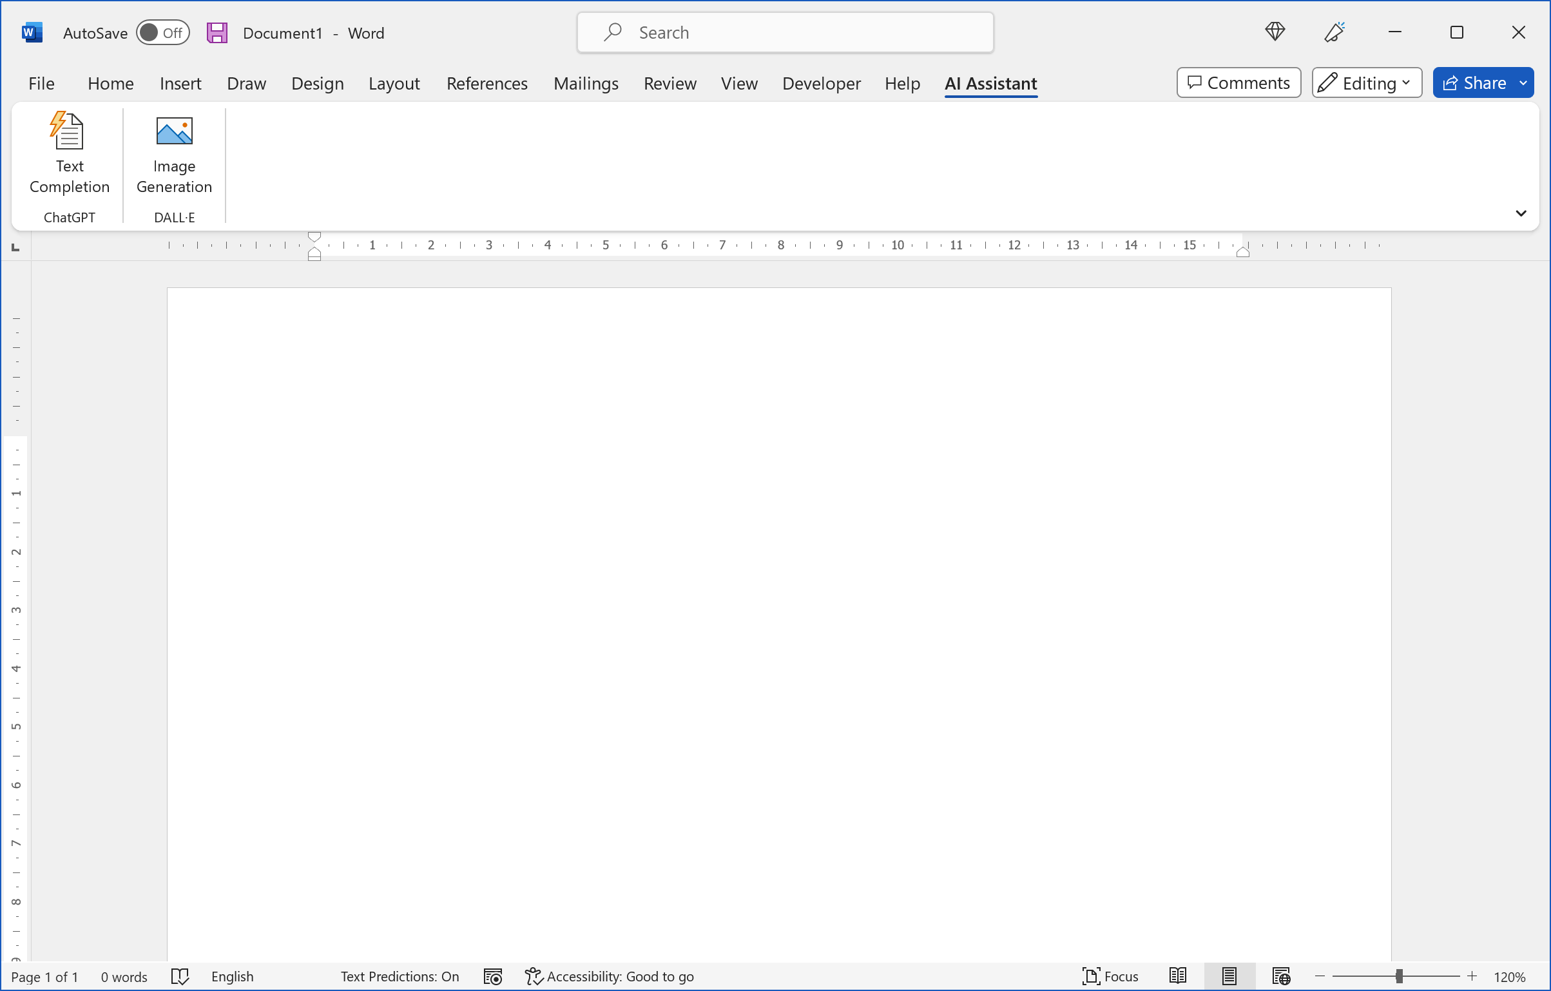This screenshot has width=1551, height=991.
Task: Expand the Share button dropdown arrow
Action: (1523, 83)
